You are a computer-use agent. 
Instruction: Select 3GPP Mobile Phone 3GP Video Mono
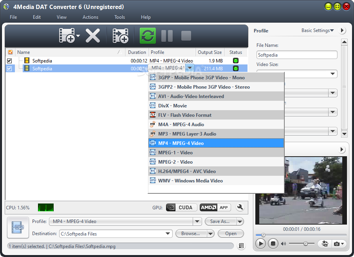[216, 77]
